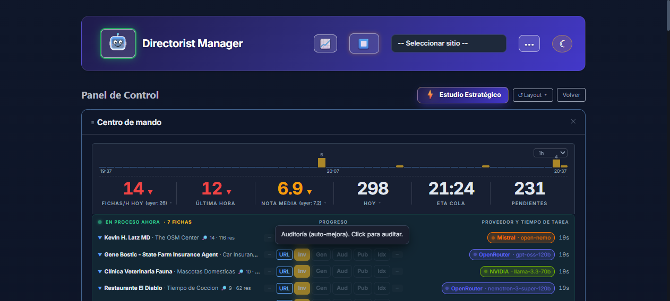Select the Kevin H. Latz MD name
The image size is (670, 301).
(127, 238)
